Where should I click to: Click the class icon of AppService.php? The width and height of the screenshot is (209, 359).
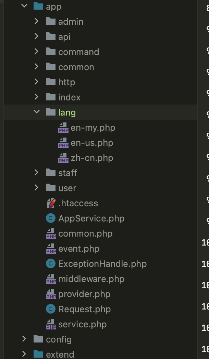tap(51, 218)
